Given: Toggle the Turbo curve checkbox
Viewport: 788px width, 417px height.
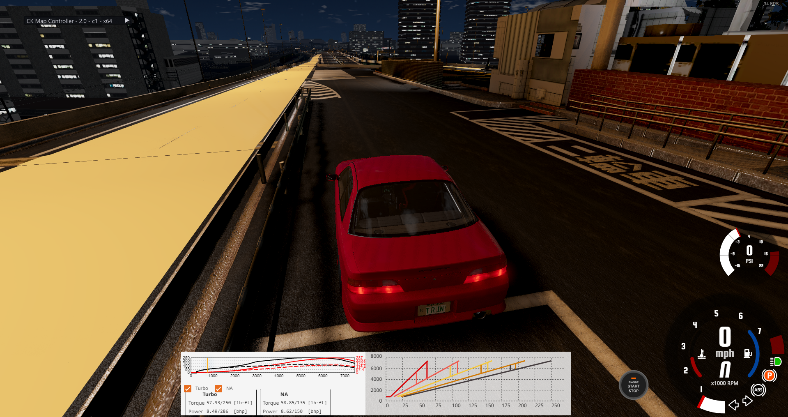Looking at the screenshot, I should tap(188, 388).
